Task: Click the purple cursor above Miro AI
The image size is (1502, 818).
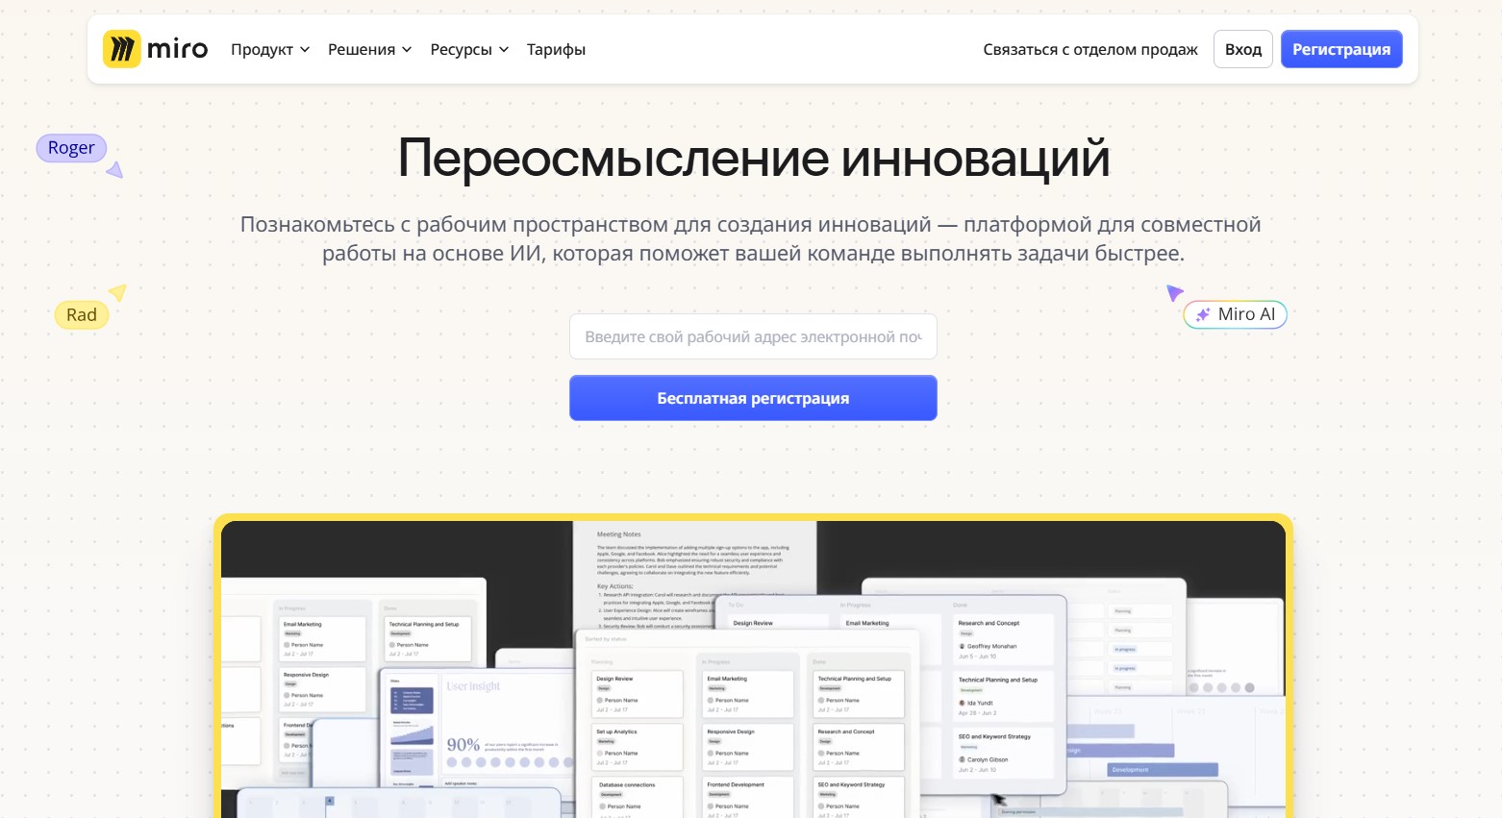Action: 1174,292
